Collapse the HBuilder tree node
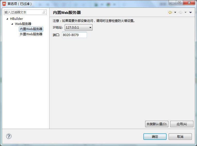197x146 pixels. tap(7, 19)
